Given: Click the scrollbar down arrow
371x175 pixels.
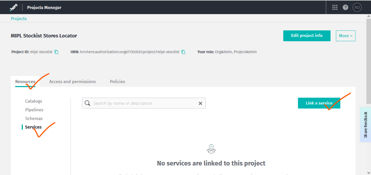Looking at the screenshot, I should pyautogui.click(x=368, y=172).
